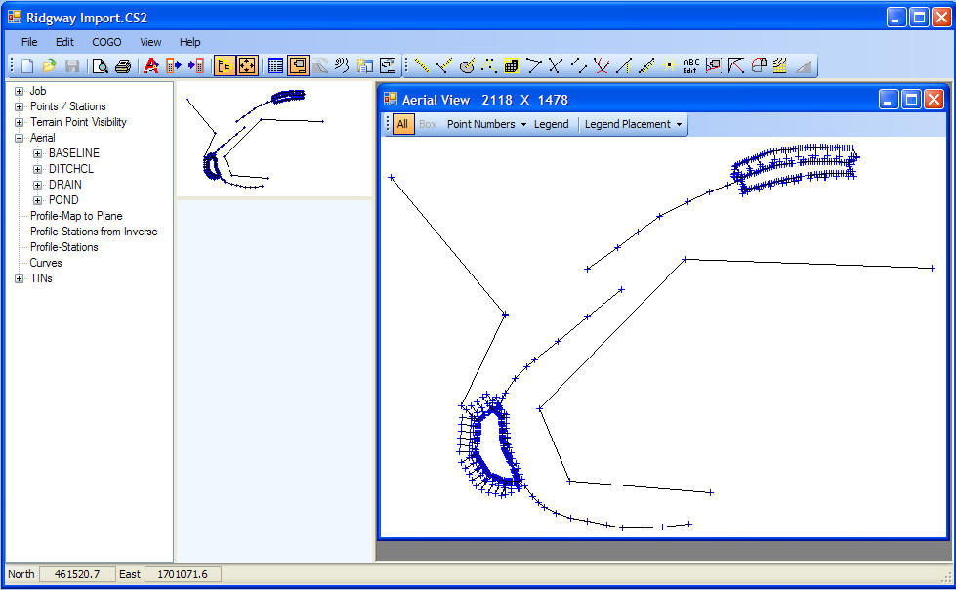Expand the Job tree node
The width and height of the screenshot is (956, 590).
(19, 91)
